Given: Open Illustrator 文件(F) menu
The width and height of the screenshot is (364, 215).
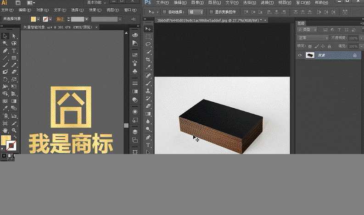Looking at the screenshot, I should (7, 10).
